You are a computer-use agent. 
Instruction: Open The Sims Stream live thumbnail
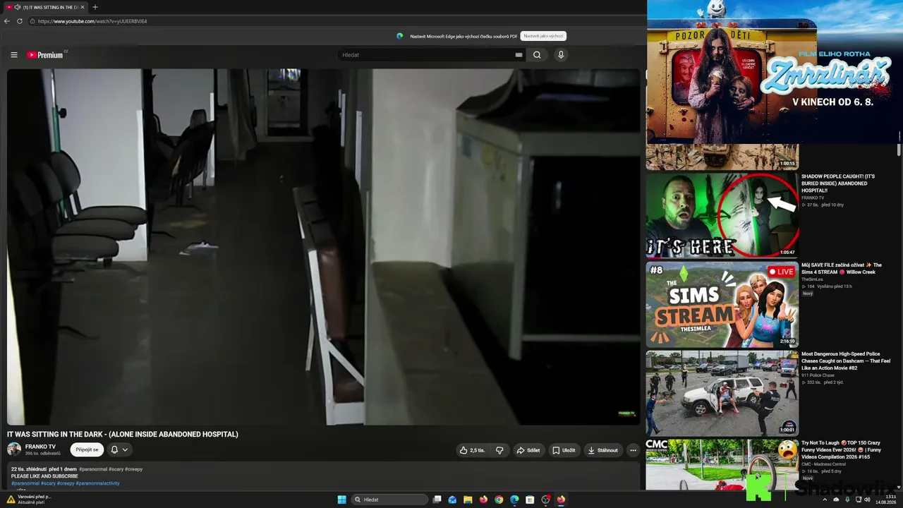[x=722, y=304]
